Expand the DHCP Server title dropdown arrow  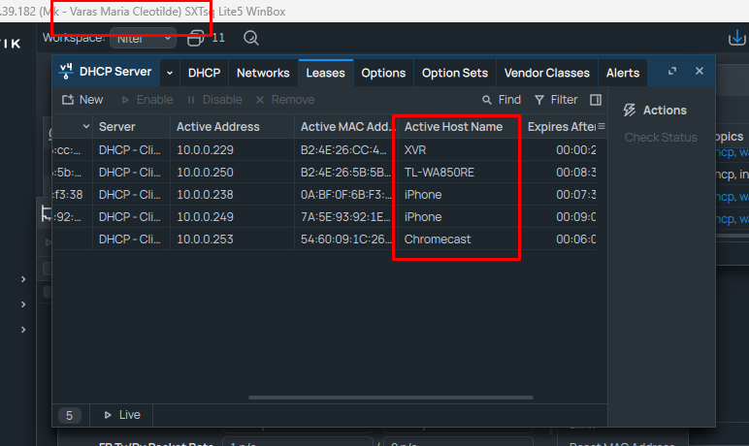pos(170,73)
